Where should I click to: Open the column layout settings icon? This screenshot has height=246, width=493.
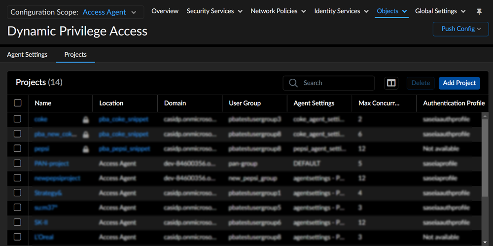click(x=391, y=83)
